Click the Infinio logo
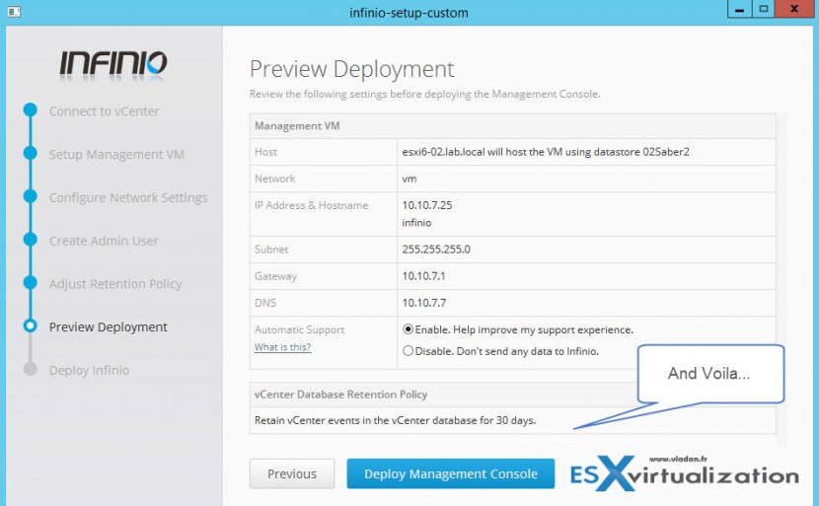 [x=113, y=65]
